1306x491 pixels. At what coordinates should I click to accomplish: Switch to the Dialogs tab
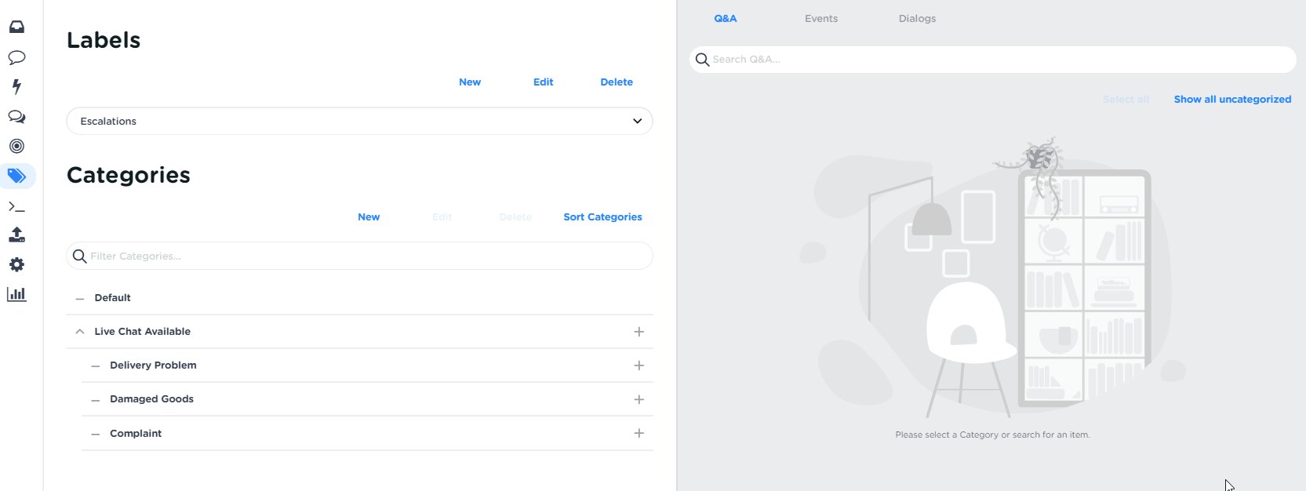917,19
